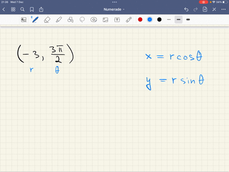Viewport: 229px width, 172px height.
Task: Open the Elements sticker tool
Action: (94, 20)
